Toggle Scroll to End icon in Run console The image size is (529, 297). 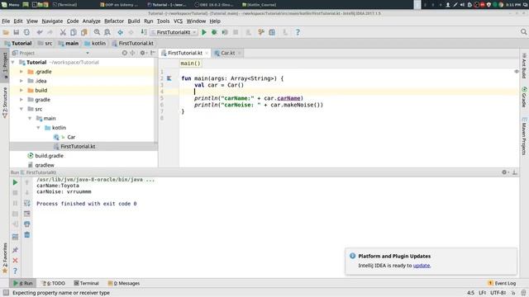[x=27, y=214]
